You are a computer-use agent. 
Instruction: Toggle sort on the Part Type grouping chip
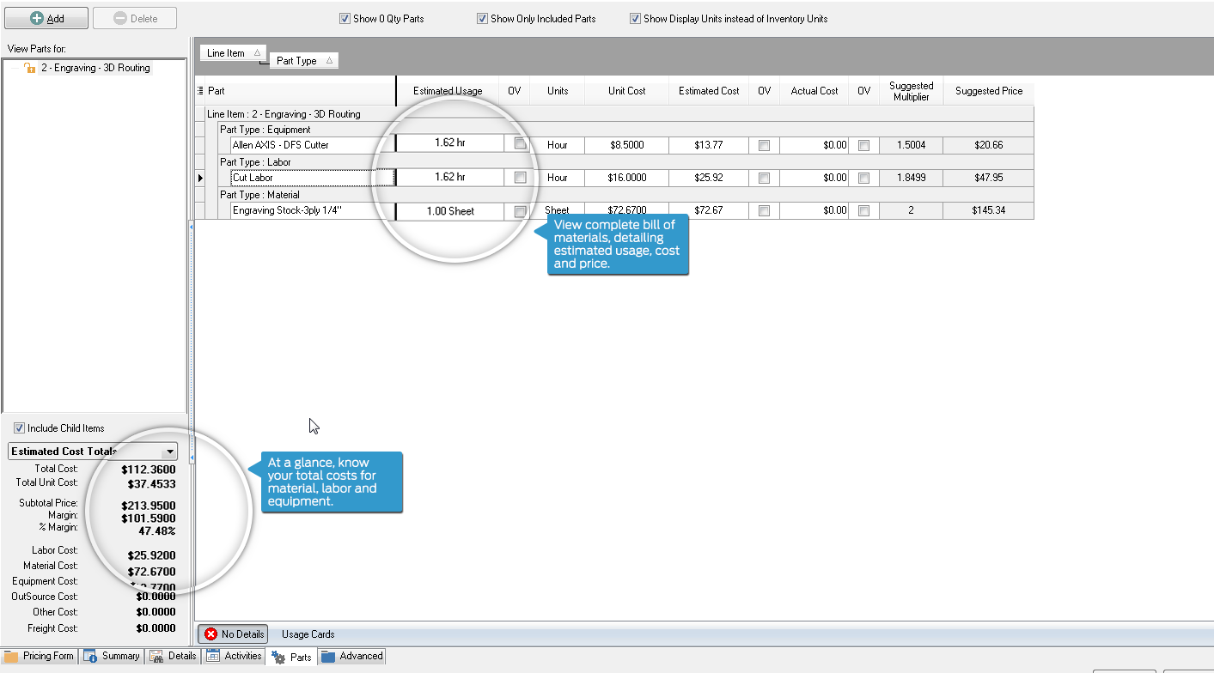tap(303, 61)
